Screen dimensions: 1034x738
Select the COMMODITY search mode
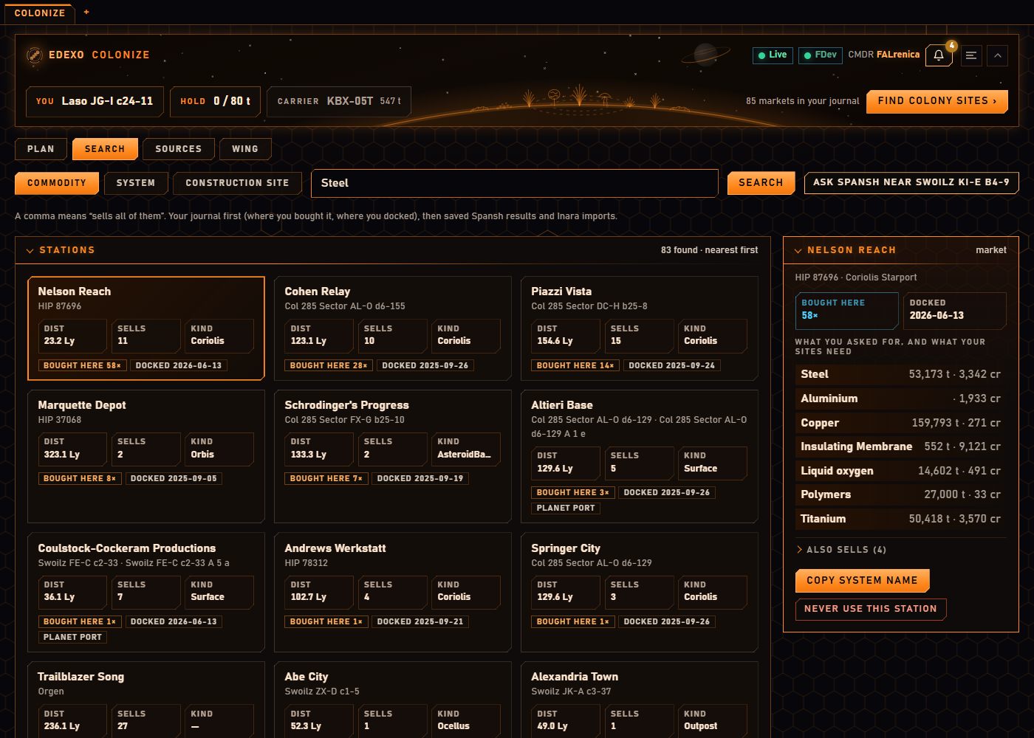point(57,183)
